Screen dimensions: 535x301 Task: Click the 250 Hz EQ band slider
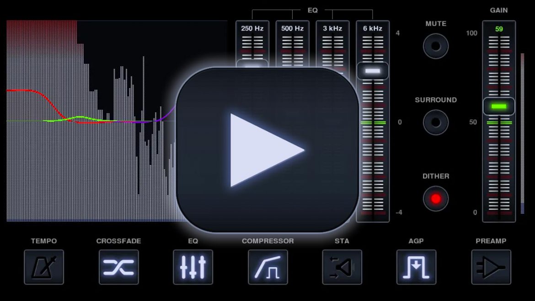(x=252, y=63)
